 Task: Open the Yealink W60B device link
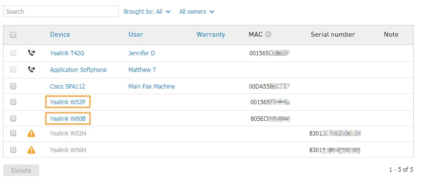click(x=68, y=118)
